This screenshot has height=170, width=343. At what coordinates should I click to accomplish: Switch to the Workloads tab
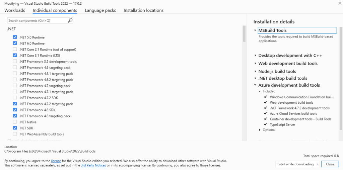click(15, 10)
